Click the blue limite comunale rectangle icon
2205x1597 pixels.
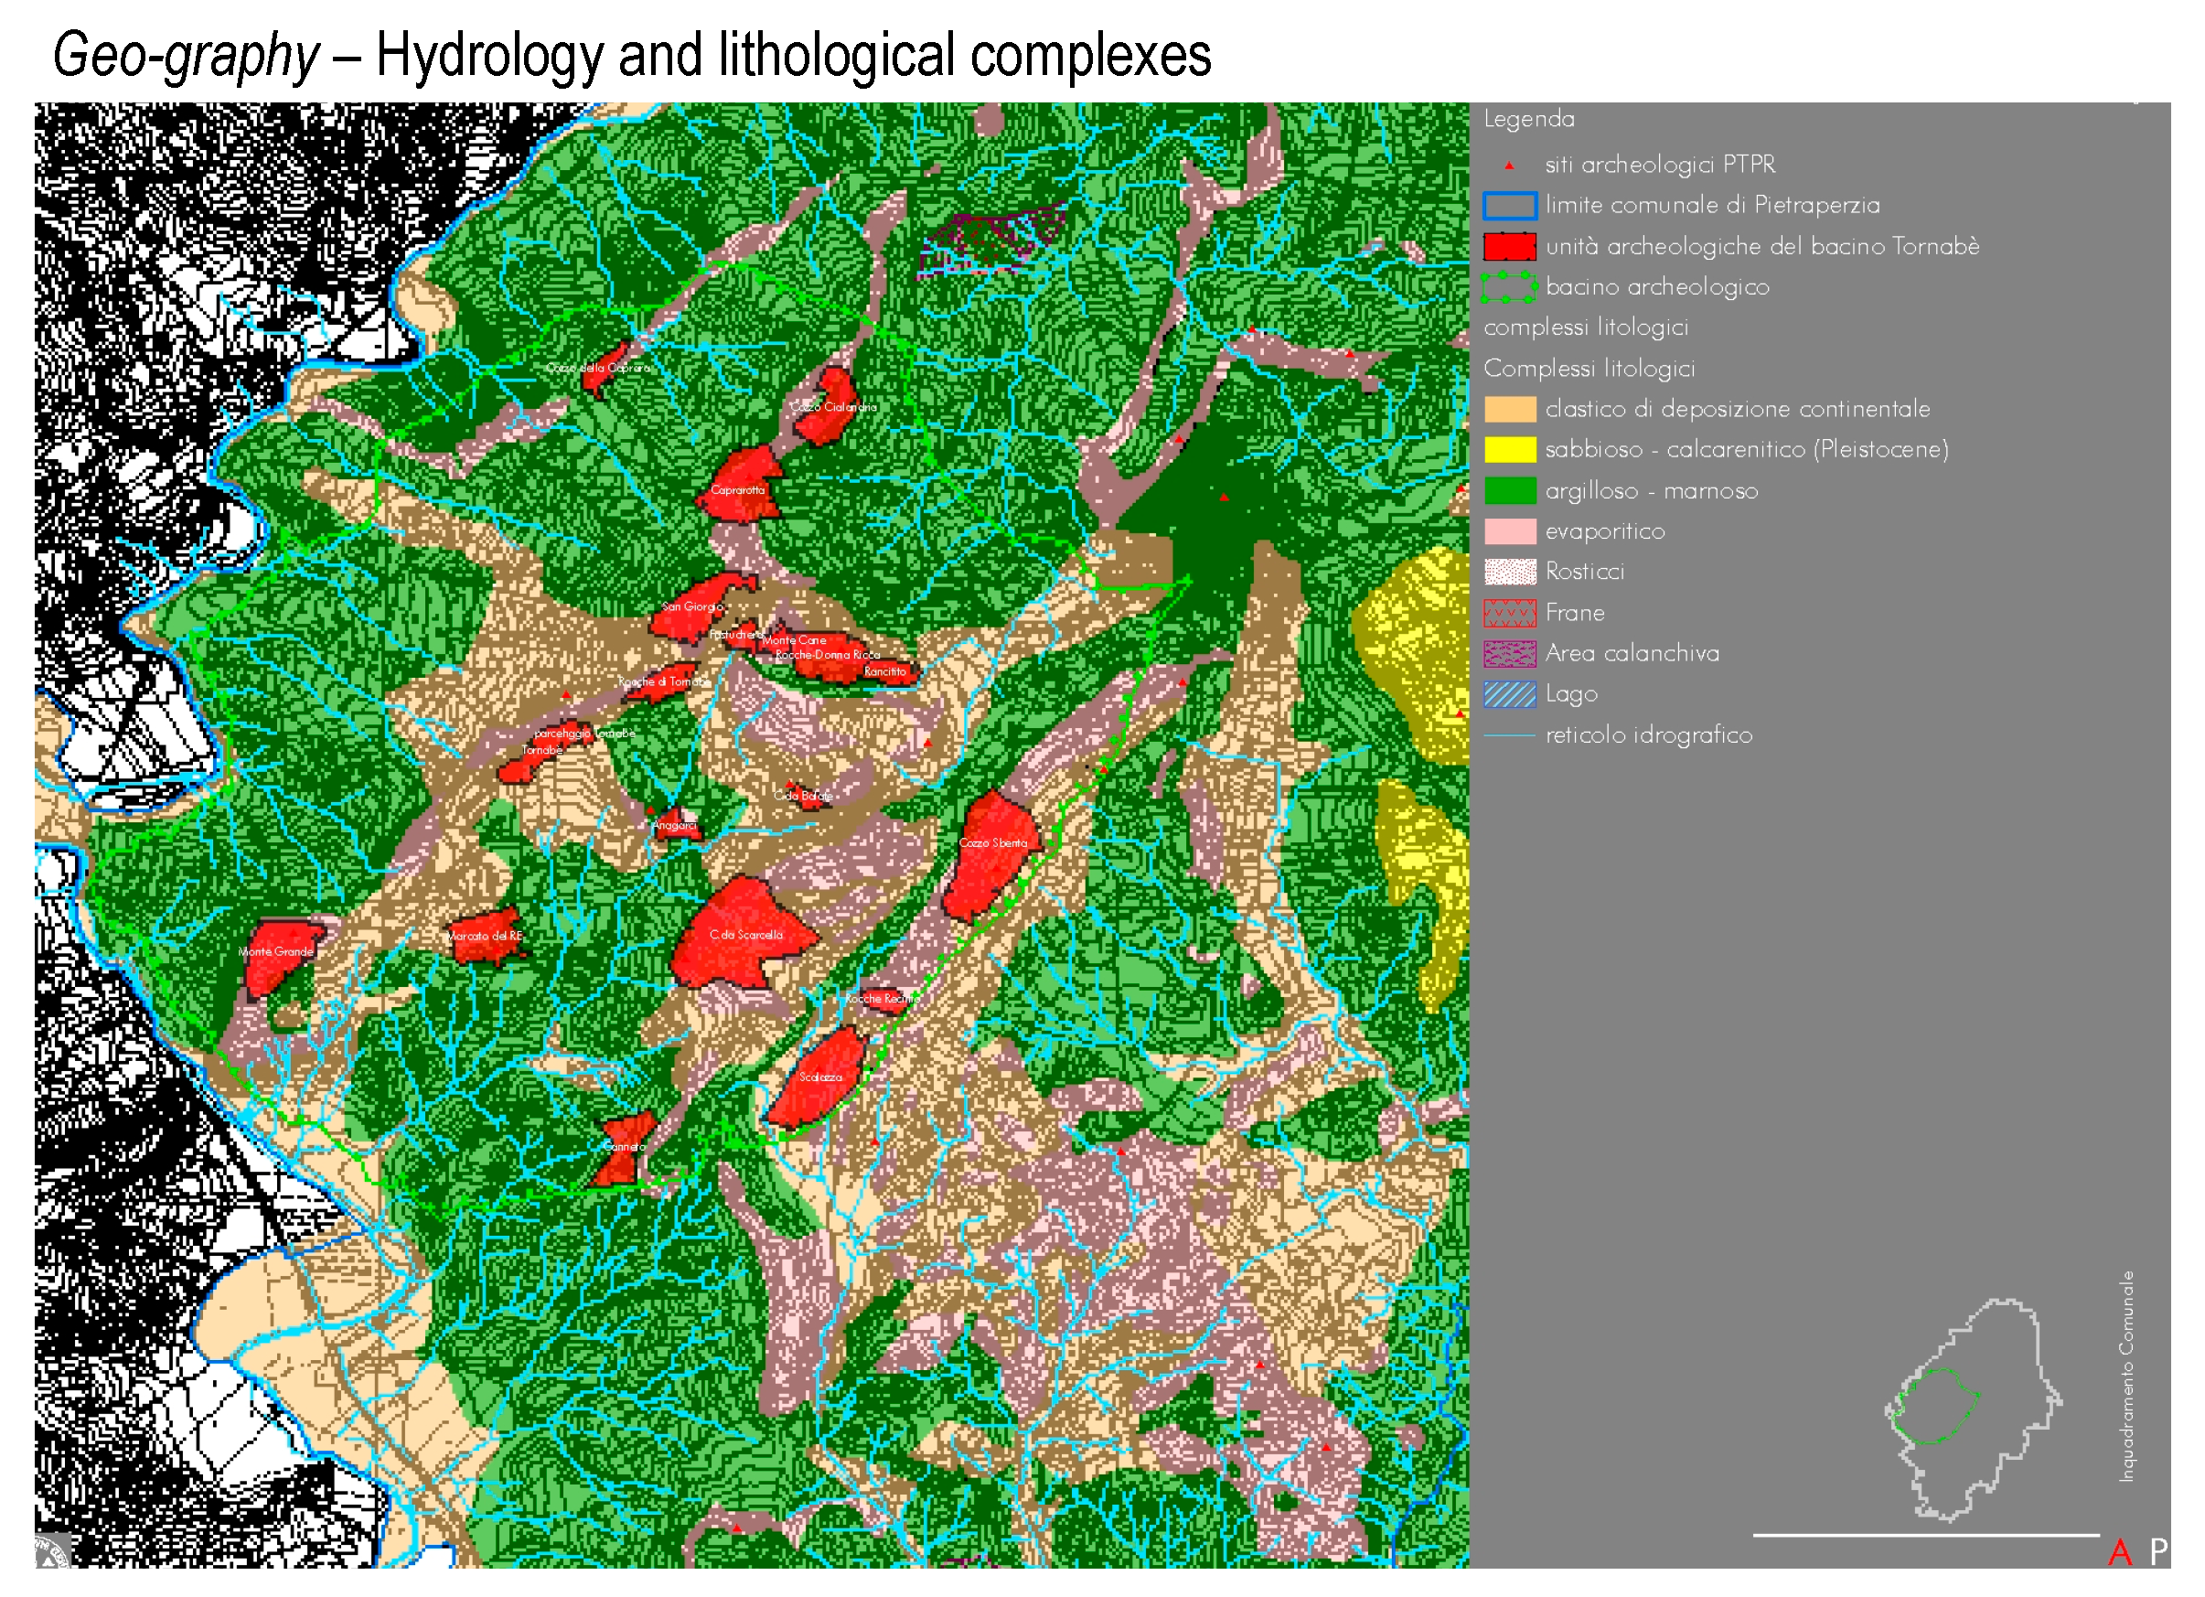click(x=1509, y=206)
